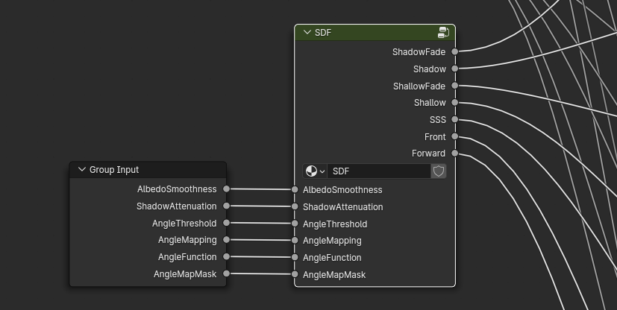Click the Shadow output socket
This screenshot has width=617, height=310.
(454, 69)
